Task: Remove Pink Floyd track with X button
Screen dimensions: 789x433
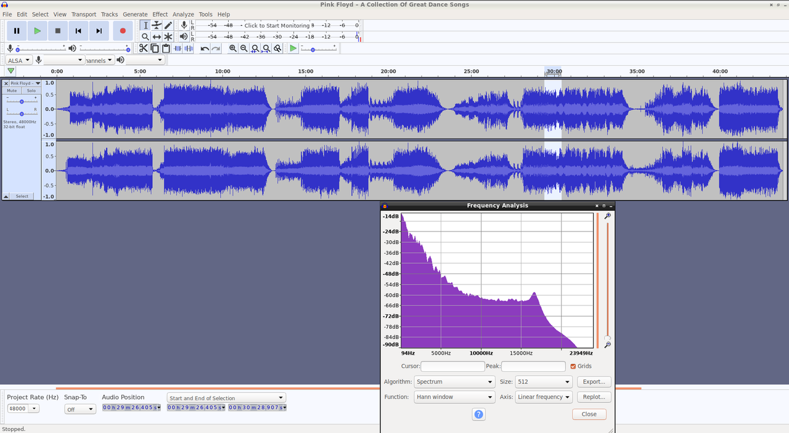Action: point(6,83)
